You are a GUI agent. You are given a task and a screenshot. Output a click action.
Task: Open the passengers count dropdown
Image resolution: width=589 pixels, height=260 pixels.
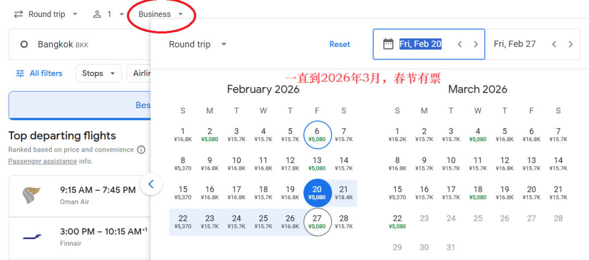tap(109, 14)
